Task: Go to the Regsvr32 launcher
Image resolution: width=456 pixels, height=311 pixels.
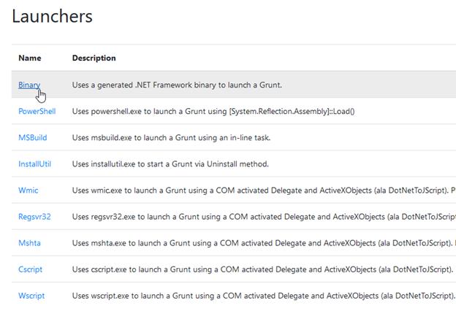Action: [34, 216]
